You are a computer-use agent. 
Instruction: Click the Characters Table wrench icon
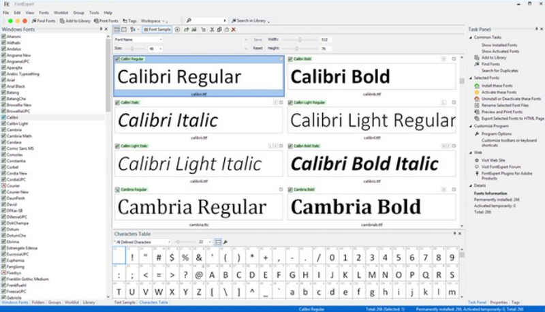(225, 242)
